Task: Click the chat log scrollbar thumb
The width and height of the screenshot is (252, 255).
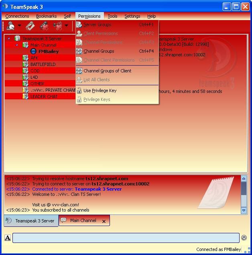Action: (244, 188)
